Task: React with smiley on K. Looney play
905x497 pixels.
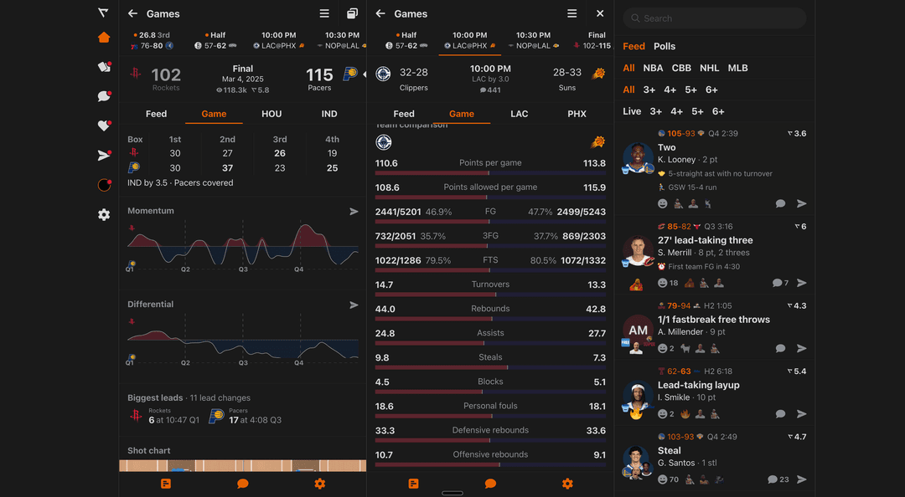Action: [663, 203]
